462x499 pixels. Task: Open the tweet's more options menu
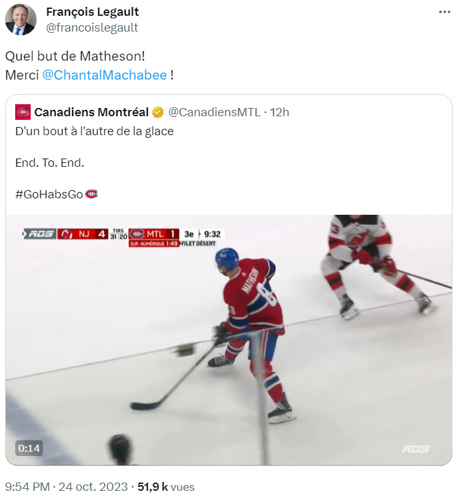pos(445,12)
